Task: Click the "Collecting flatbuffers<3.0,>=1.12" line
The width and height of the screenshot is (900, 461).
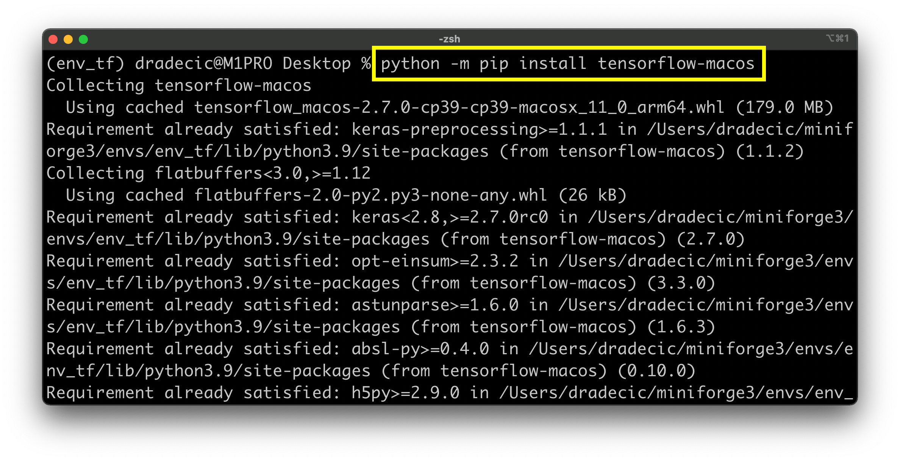Action: pos(208,173)
